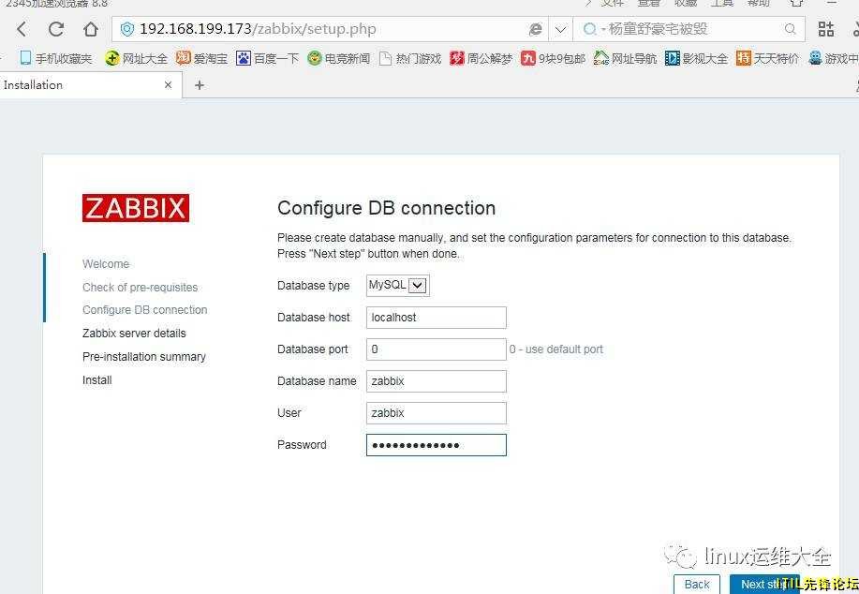The width and height of the screenshot is (859, 594).
Task: Open the 手机收藏夹 bookmark
Action: pyautogui.click(x=56, y=58)
